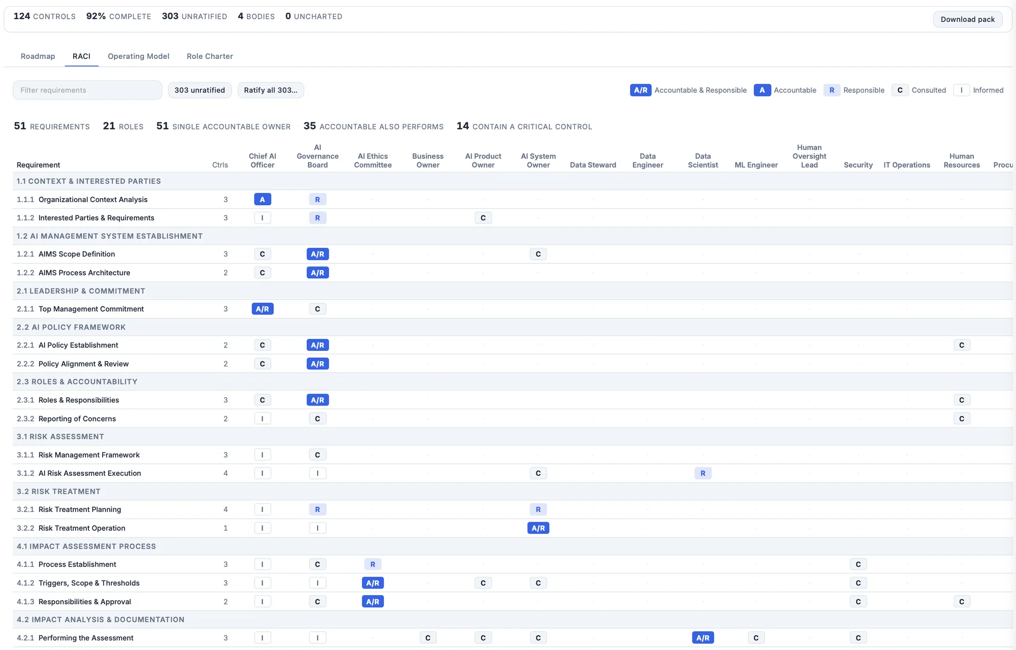1016x650 pixels.
Task: Open the Operating Model tab
Action: click(138, 56)
